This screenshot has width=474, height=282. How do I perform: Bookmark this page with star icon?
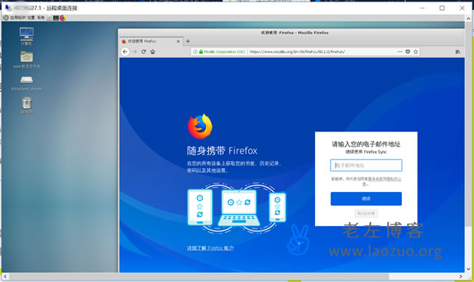(416, 51)
